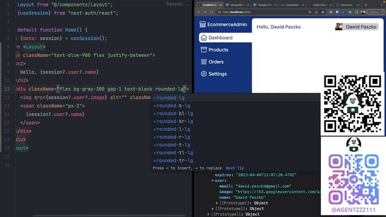Image resolution: width=386 pixels, height=217 pixels.
Task: Click the Dashboard home icon
Action: click(204, 37)
